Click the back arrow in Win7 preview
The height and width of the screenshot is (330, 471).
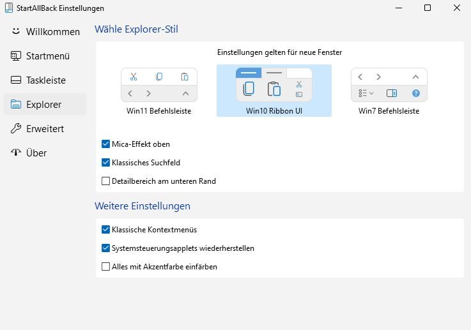(x=360, y=77)
